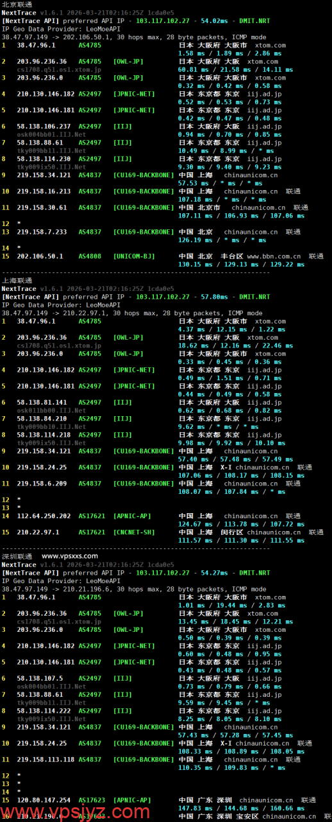Screen dimensions: 332x822
Task: Click the 宝安区 district label
Action: click(247, 816)
